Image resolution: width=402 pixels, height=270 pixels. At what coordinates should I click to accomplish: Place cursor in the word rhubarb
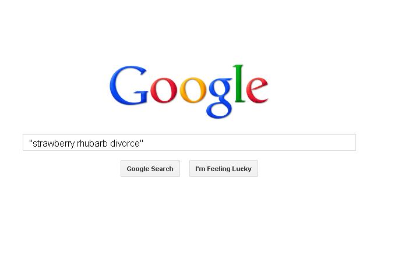(92, 143)
